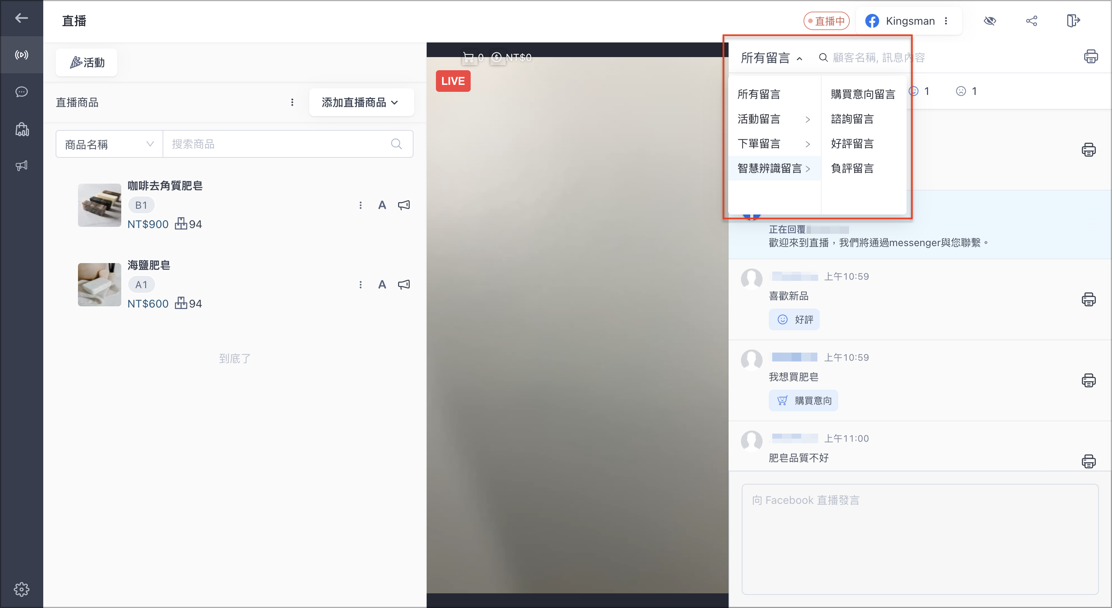The width and height of the screenshot is (1112, 608).
Task: Click the product search magnifier icon
Action: coord(396,144)
